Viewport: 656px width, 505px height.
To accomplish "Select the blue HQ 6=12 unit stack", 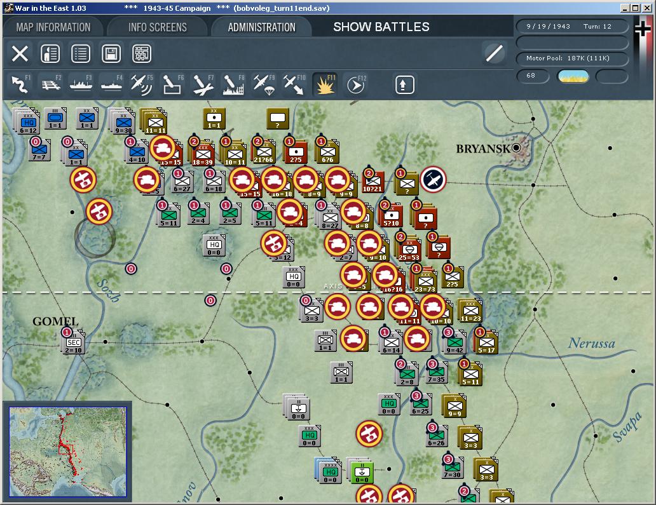I will point(27,123).
